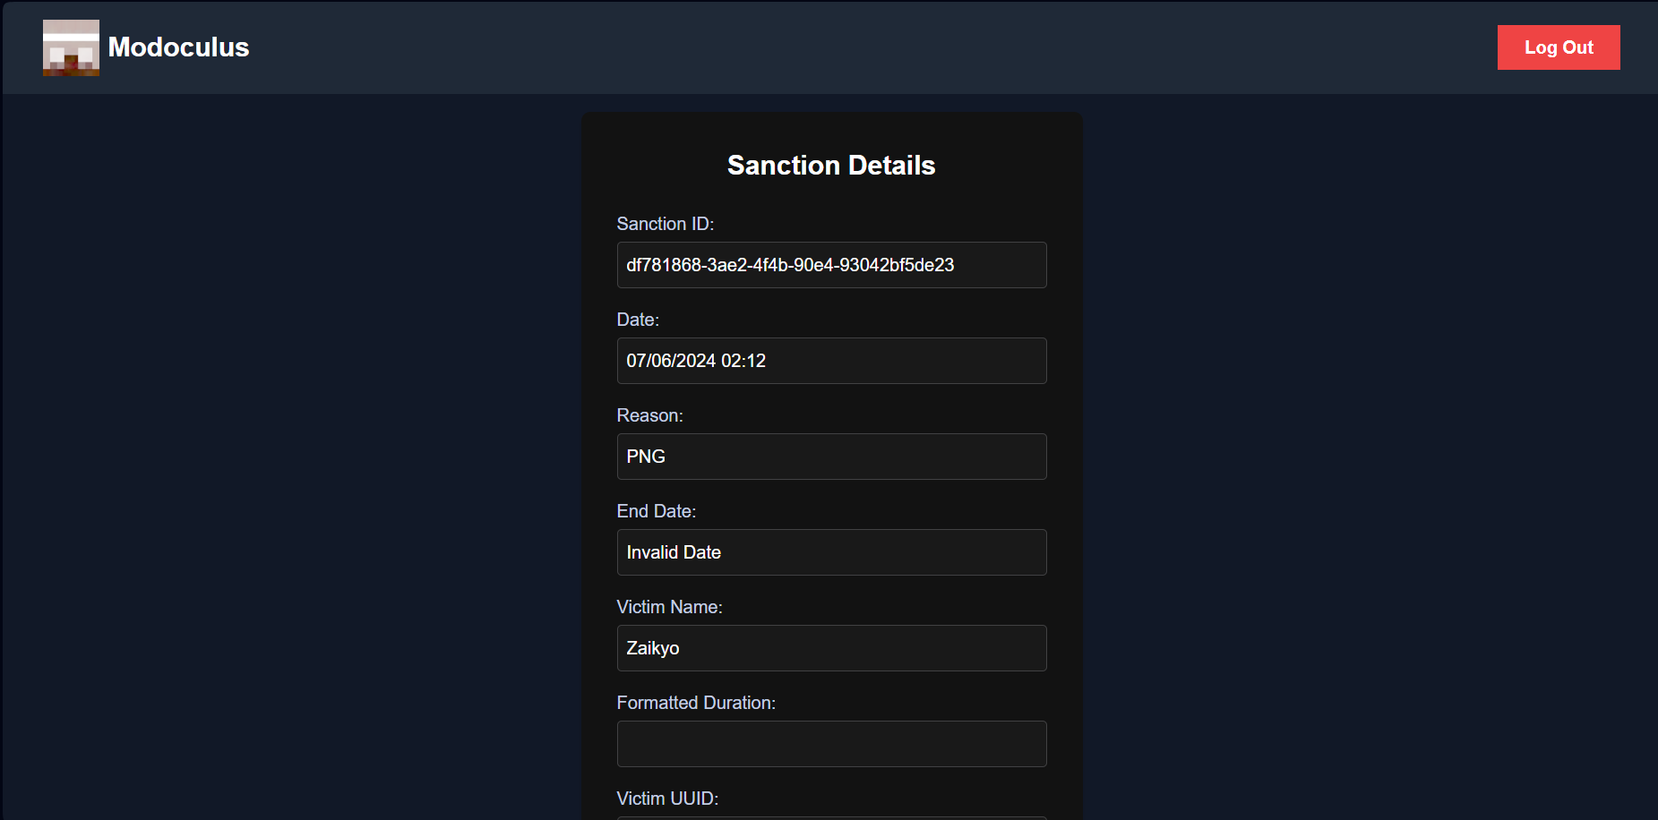The width and height of the screenshot is (1658, 820).
Task: Click the Victim Name label
Action: (669, 607)
